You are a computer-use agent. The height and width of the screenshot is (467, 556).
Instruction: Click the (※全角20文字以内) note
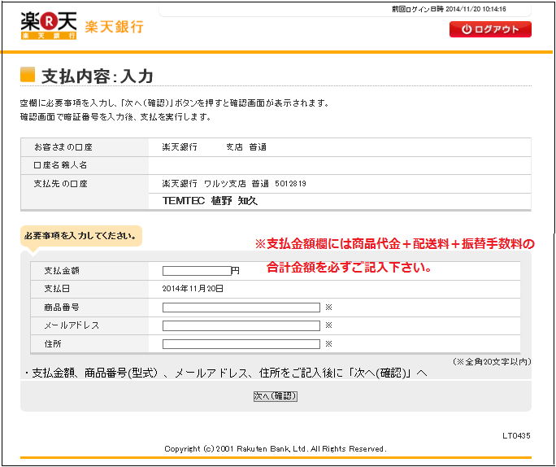[492, 362]
